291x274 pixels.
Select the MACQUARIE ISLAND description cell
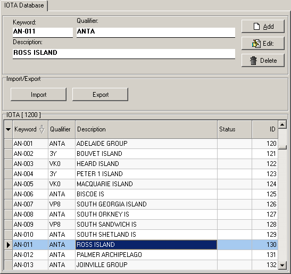point(146,184)
